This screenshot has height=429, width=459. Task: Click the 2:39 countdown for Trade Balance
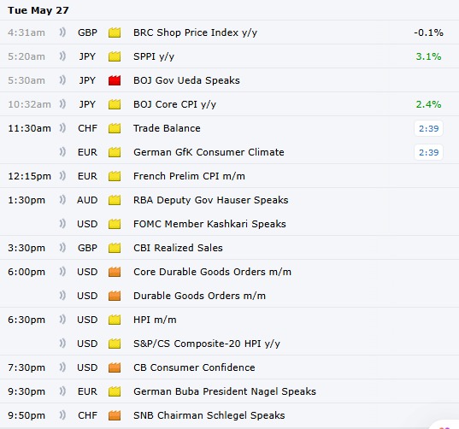(428, 128)
